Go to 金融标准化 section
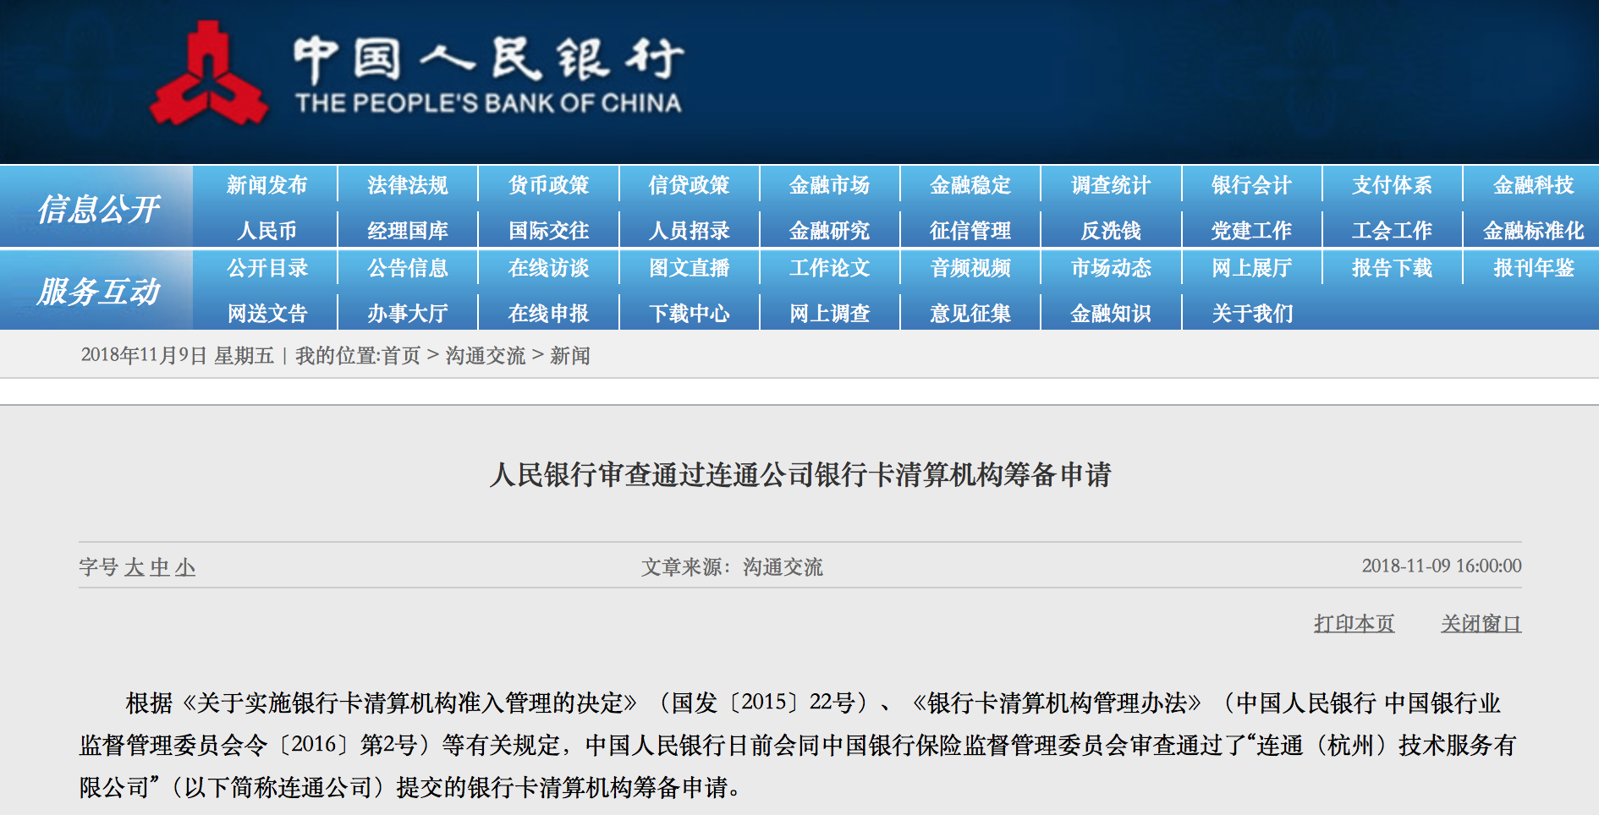 [1533, 230]
